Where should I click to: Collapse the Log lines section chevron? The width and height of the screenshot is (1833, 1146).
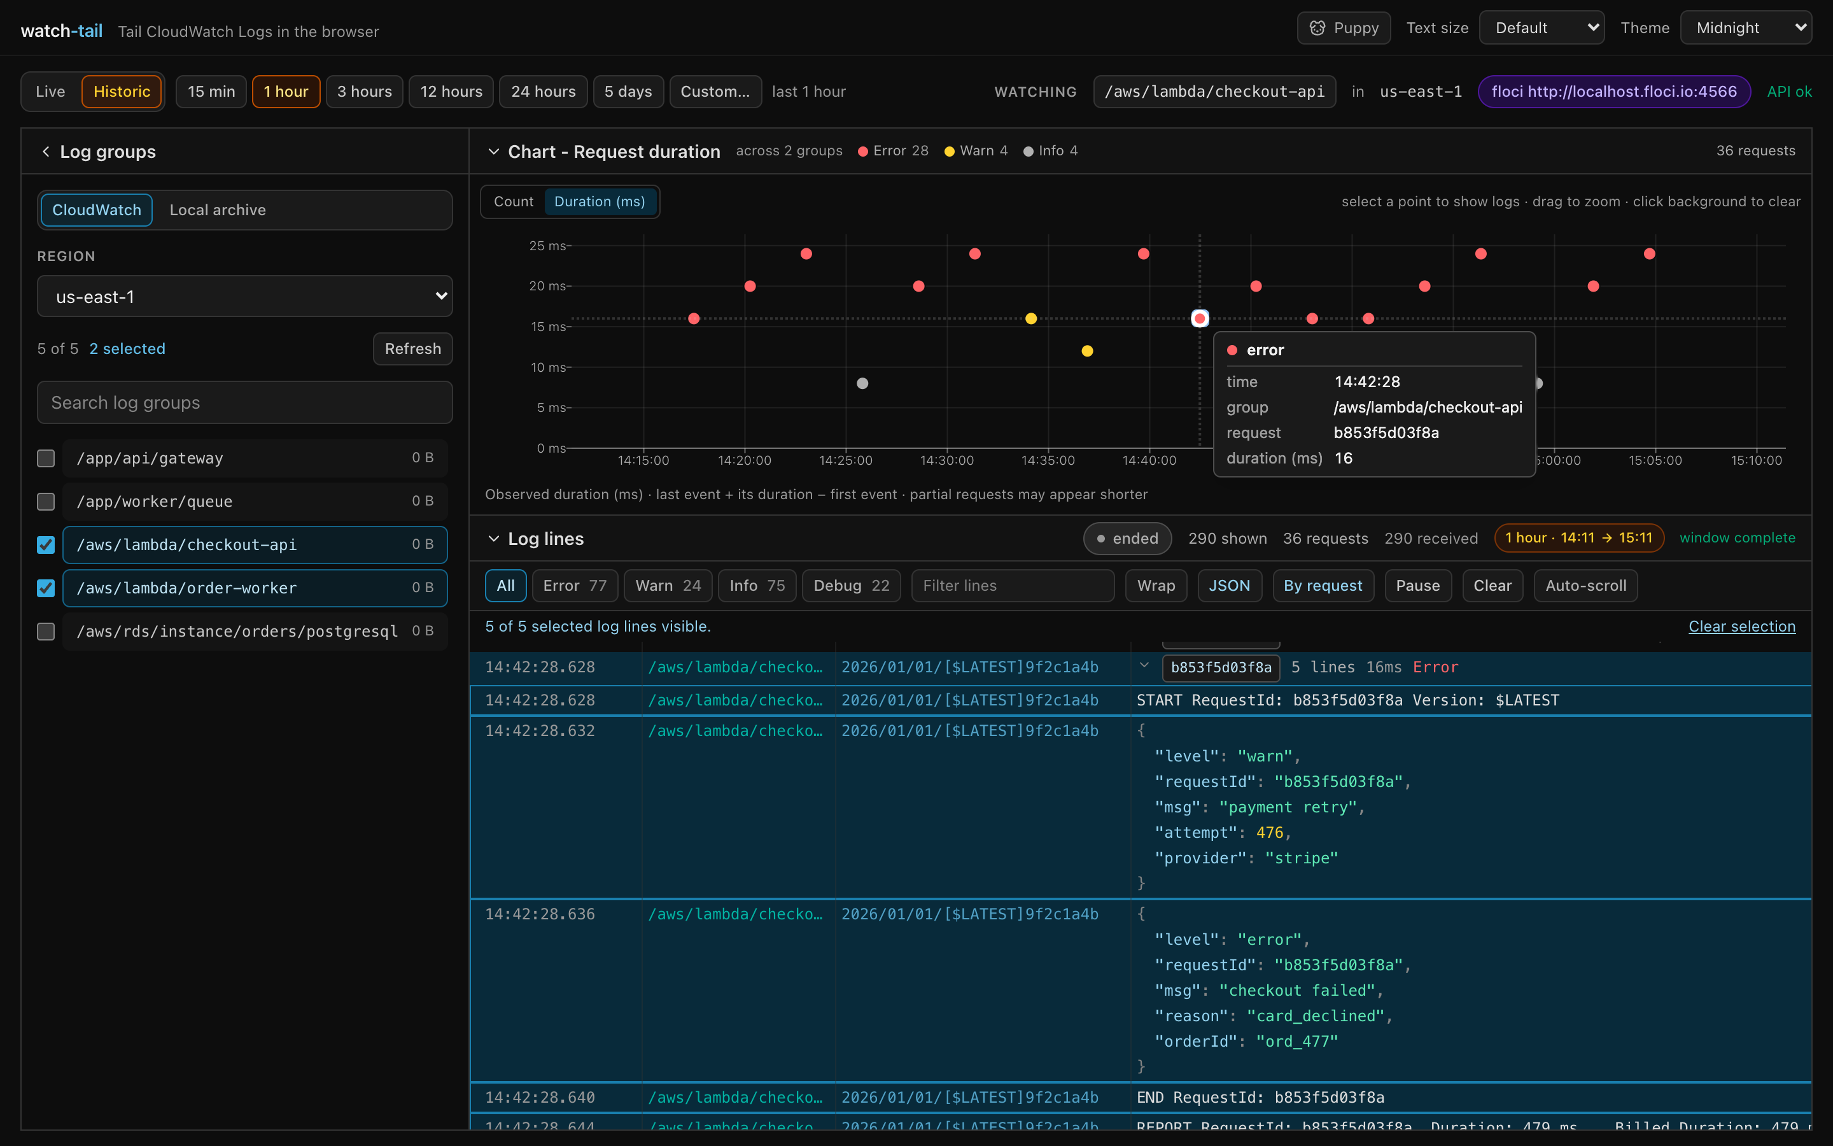coord(494,539)
